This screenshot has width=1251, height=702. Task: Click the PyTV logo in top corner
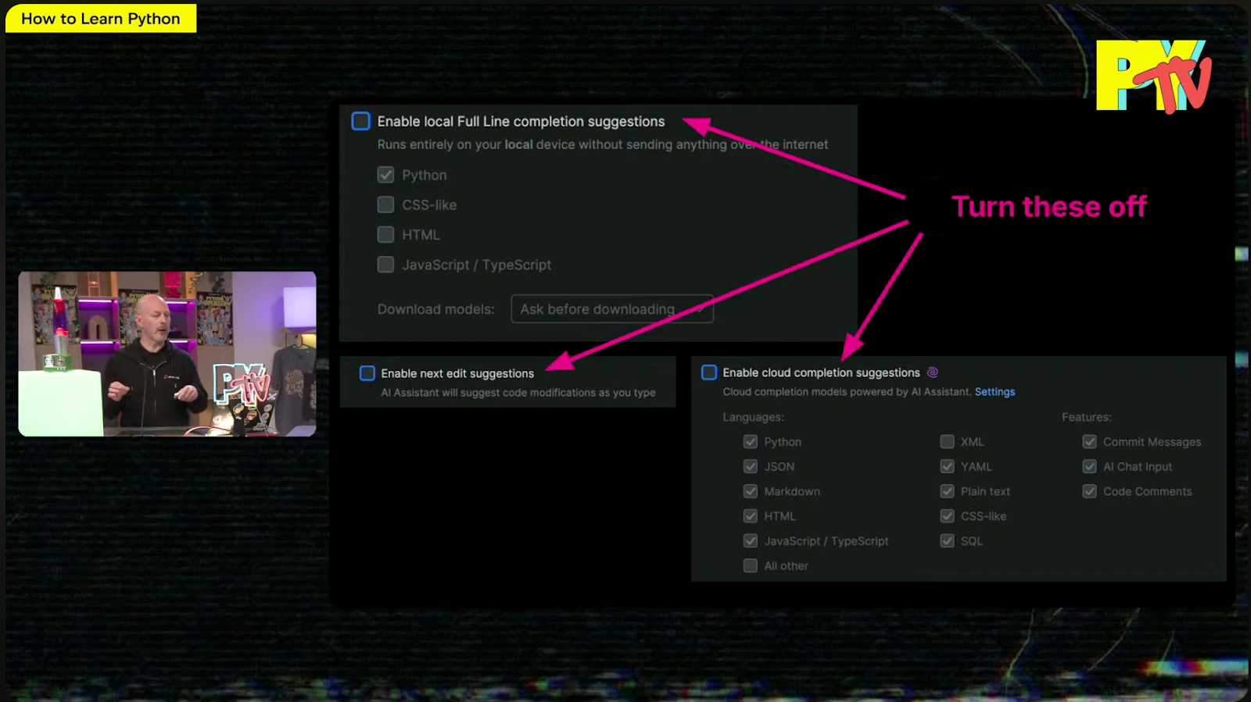(x=1152, y=76)
